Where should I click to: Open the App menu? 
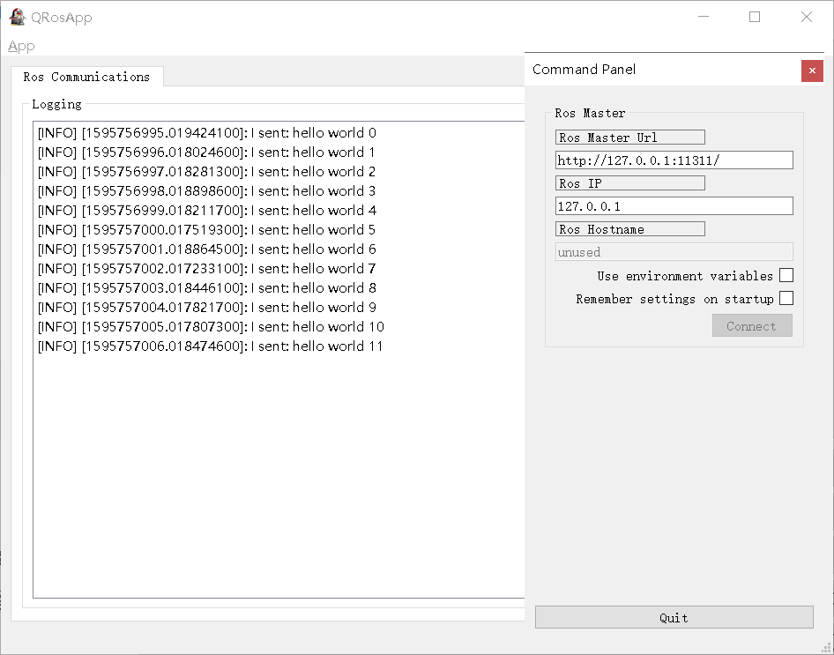pyautogui.click(x=21, y=46)
